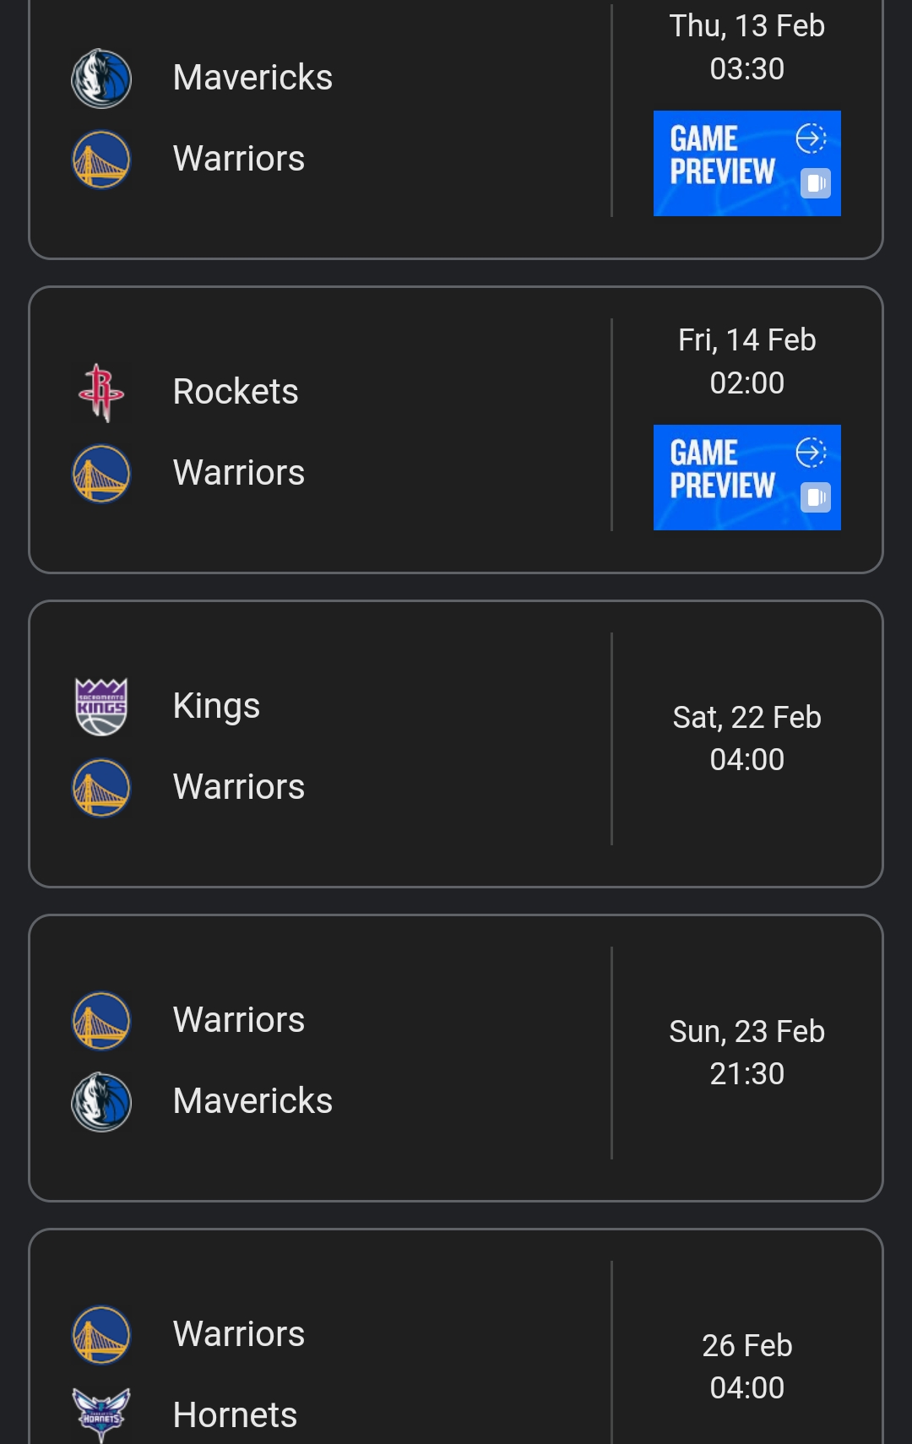Tap arrow icon on Thu 13 Feb preview
This screenshot has height=1444, width=912.
point(811,138)
